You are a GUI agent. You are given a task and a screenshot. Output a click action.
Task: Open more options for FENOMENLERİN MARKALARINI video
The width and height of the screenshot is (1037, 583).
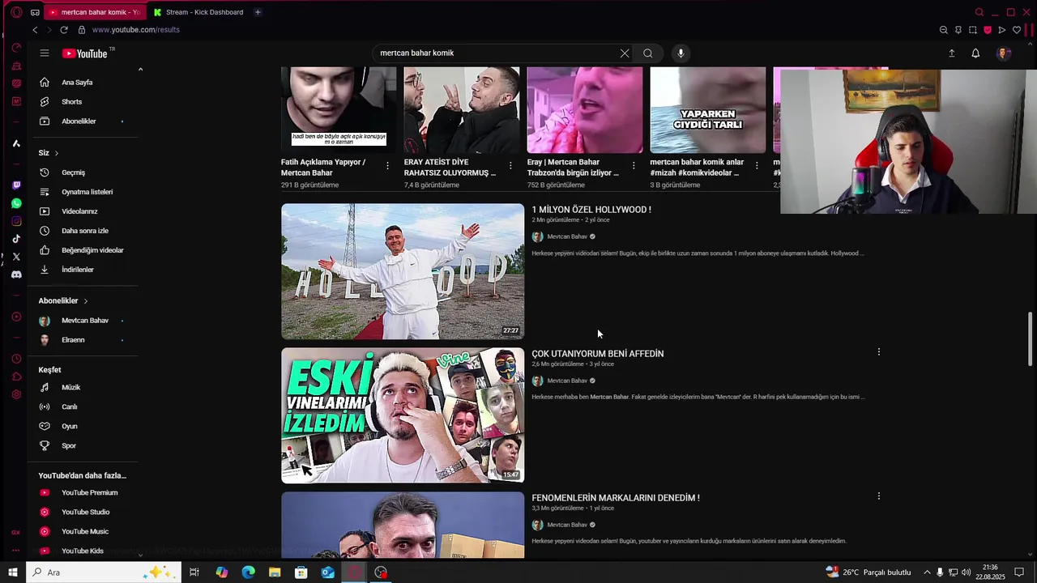(879, 496)
